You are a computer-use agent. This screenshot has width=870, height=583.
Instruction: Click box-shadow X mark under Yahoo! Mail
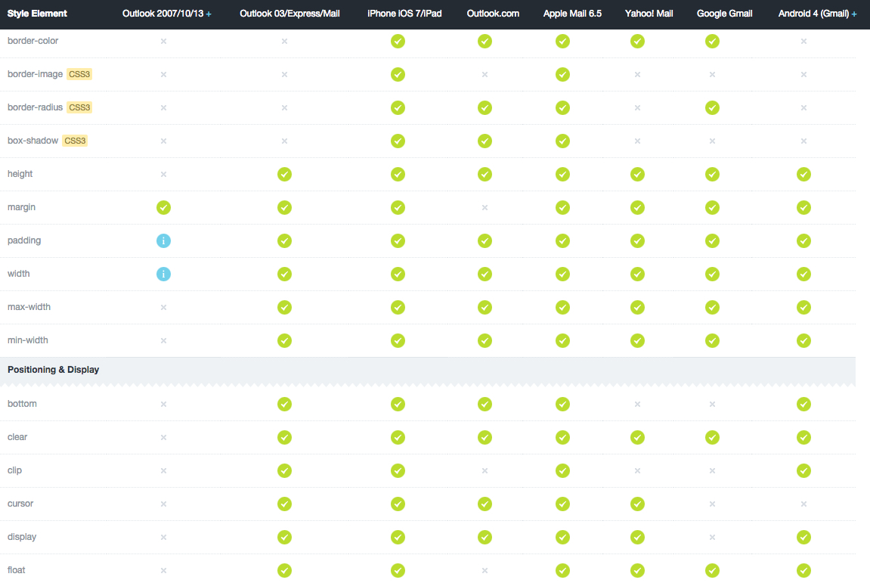point(637,141)
